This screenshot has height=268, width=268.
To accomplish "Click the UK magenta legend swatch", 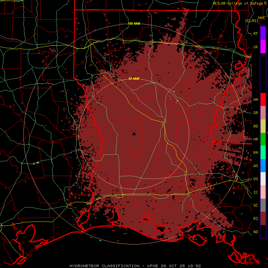I will [x=263, y=47].
